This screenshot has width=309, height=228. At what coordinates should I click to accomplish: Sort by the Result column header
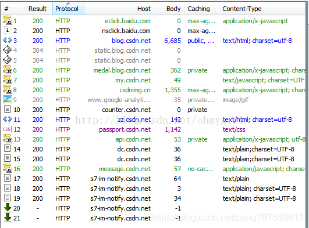point(38,9)
